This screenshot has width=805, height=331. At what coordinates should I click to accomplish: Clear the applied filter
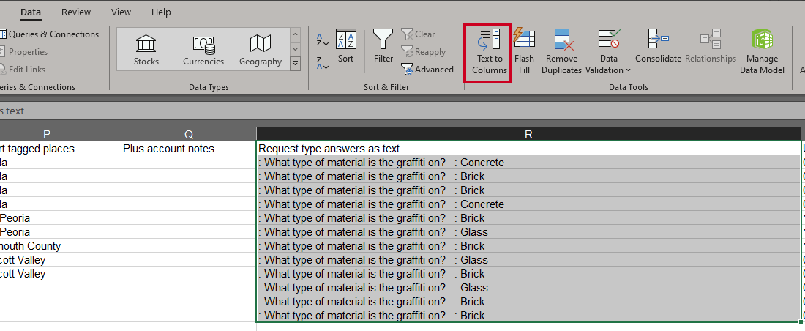[x=419, y=34]
